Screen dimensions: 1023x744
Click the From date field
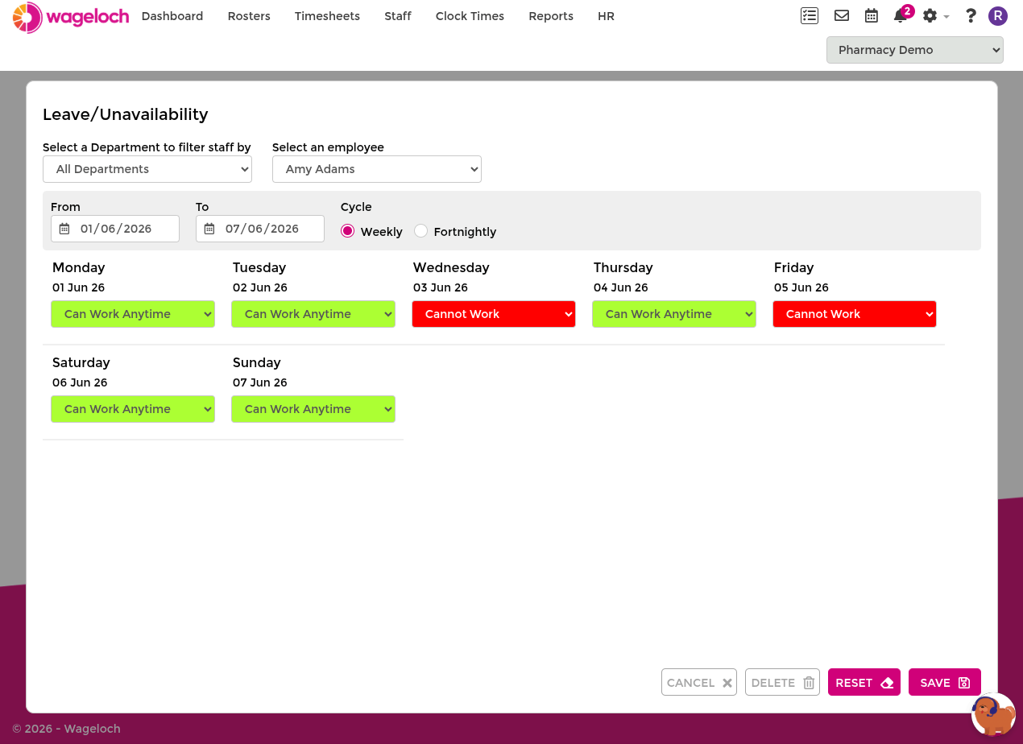coord(115,229)
